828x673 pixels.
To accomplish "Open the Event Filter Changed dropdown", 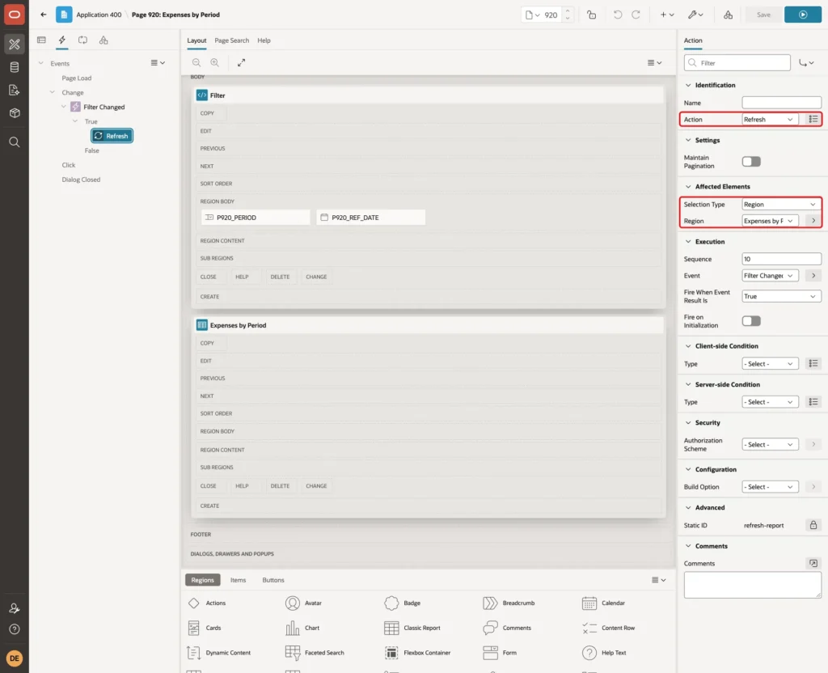I will (770, 276).
